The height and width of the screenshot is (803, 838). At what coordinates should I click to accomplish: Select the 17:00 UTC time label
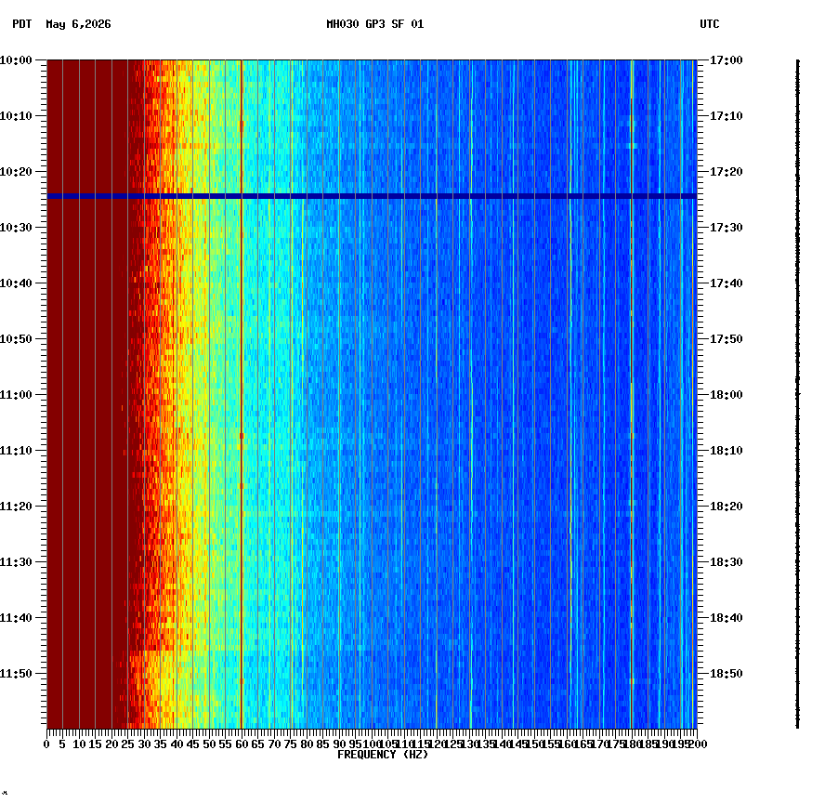[x=727, y=60]
